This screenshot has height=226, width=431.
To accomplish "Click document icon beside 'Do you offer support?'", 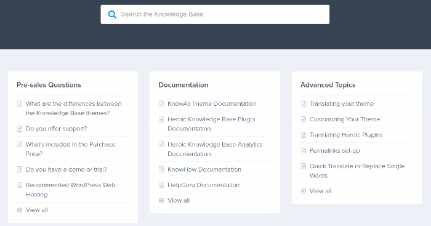I will (20, 129).
